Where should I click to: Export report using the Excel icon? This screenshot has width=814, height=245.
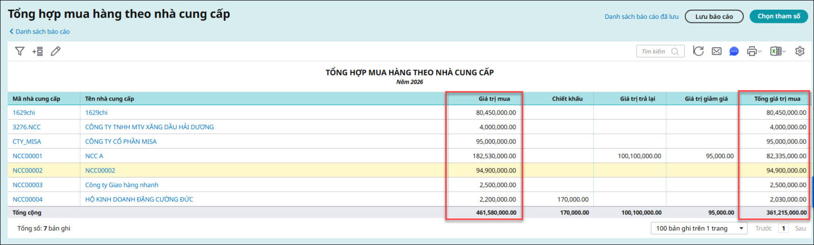coord(775,51)
